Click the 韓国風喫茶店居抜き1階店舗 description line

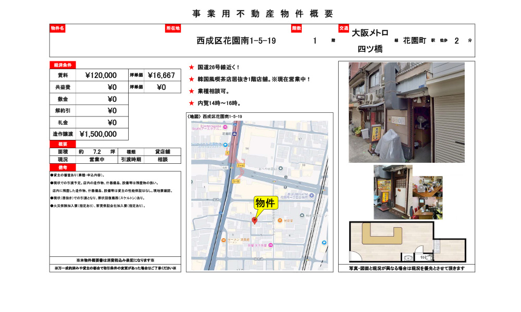pyautogui.click(x=254, y=79)
